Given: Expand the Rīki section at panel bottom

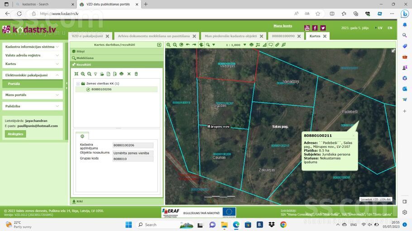Looking at the screenshot, I should click(117, 201).
